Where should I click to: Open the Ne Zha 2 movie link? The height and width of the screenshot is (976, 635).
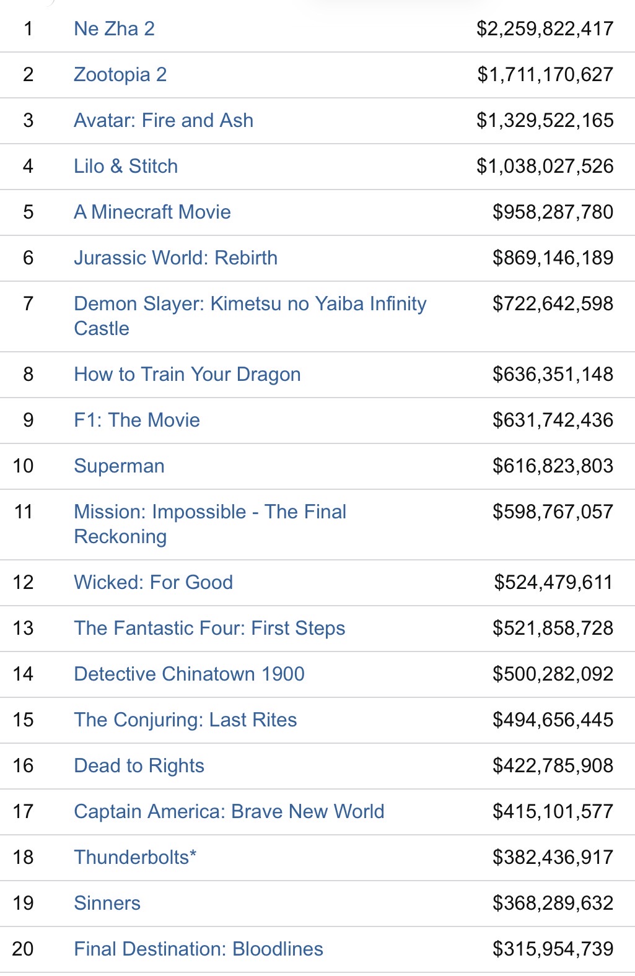[x=114, y=28]
